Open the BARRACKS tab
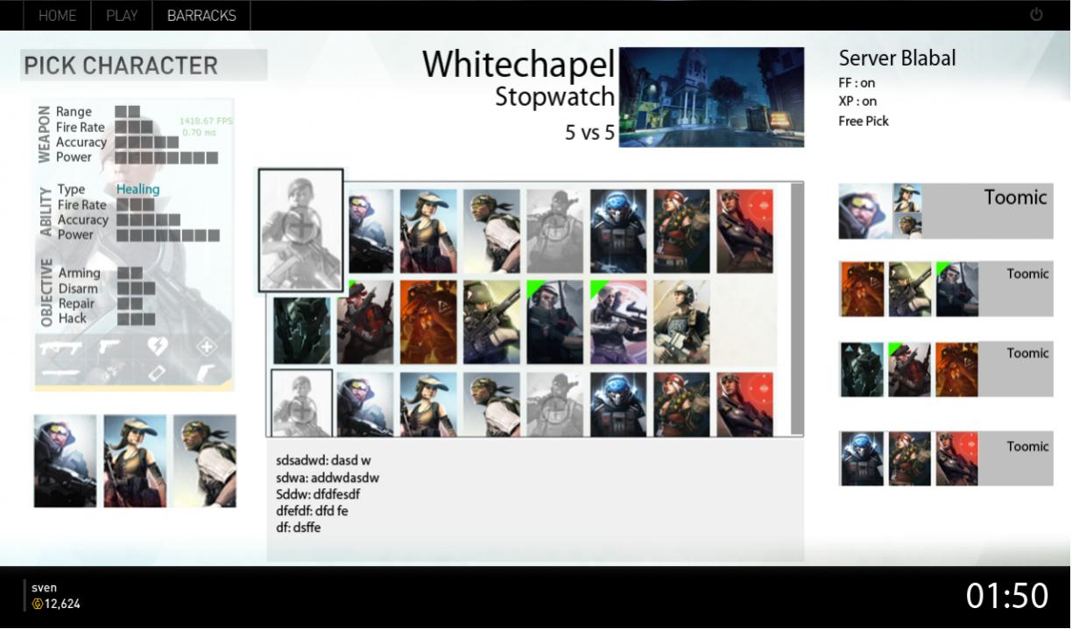The width and height of the screenshot is (1072, 629). click(201, 16)
